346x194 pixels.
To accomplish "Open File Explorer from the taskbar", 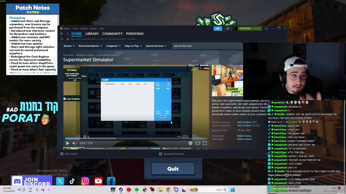I will point(161,190).
